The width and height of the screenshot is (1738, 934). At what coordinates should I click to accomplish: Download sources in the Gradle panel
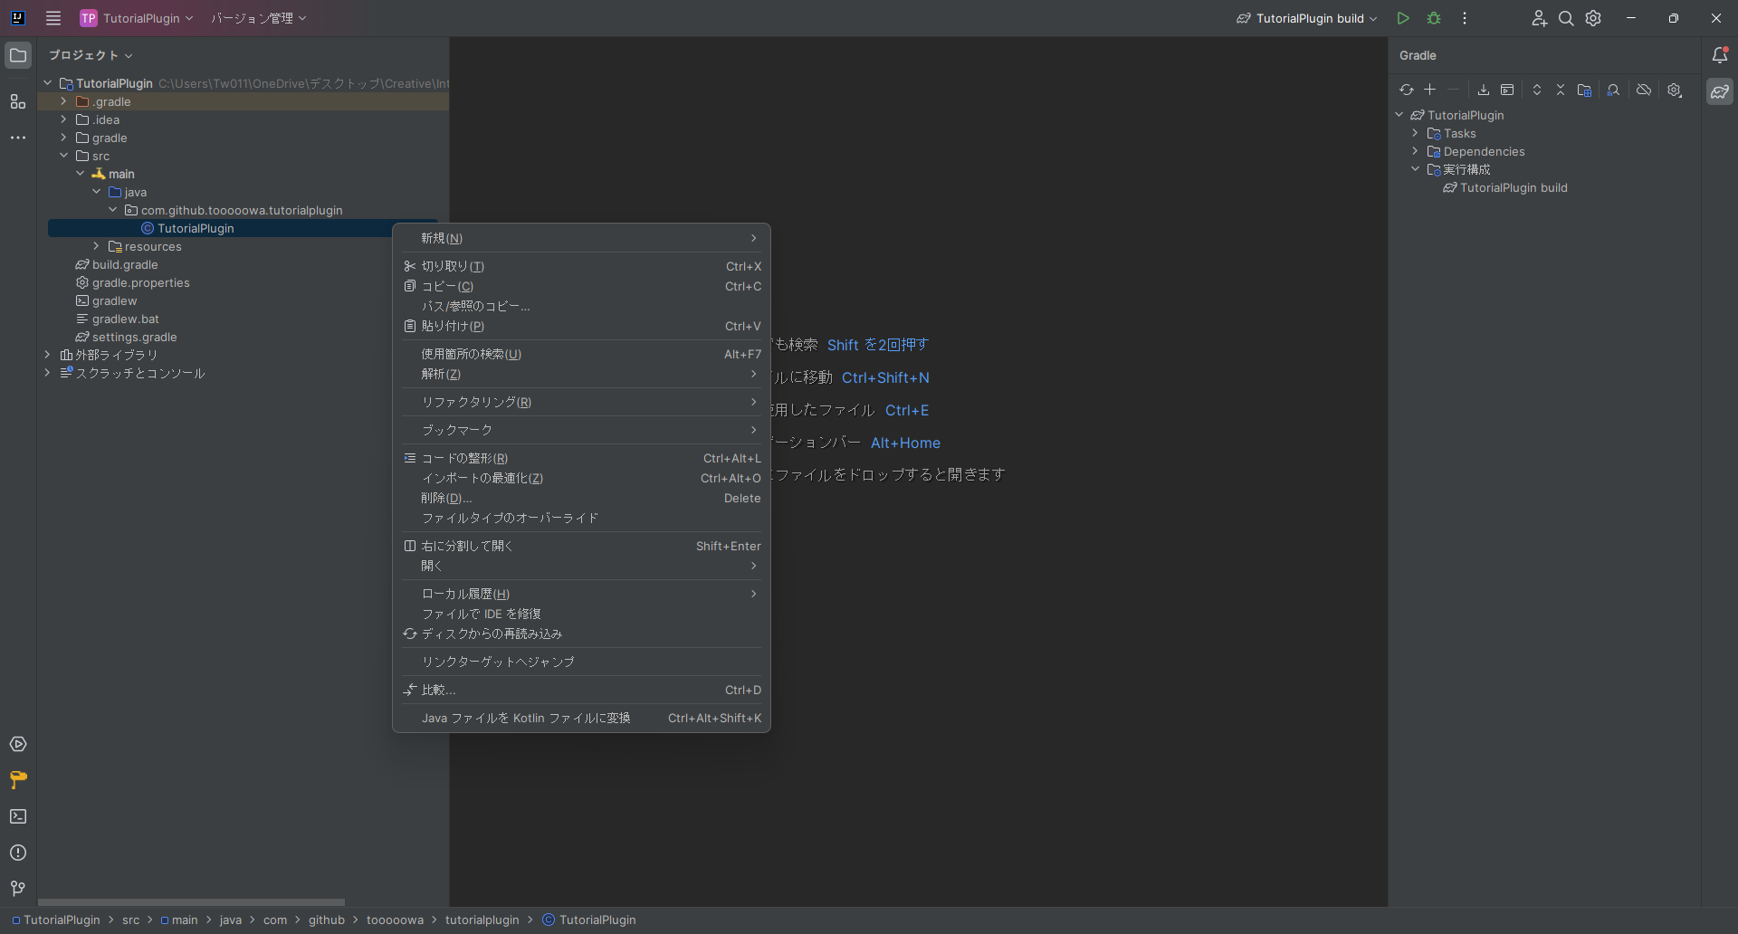pyautogui.click(x=1483, y=90)
